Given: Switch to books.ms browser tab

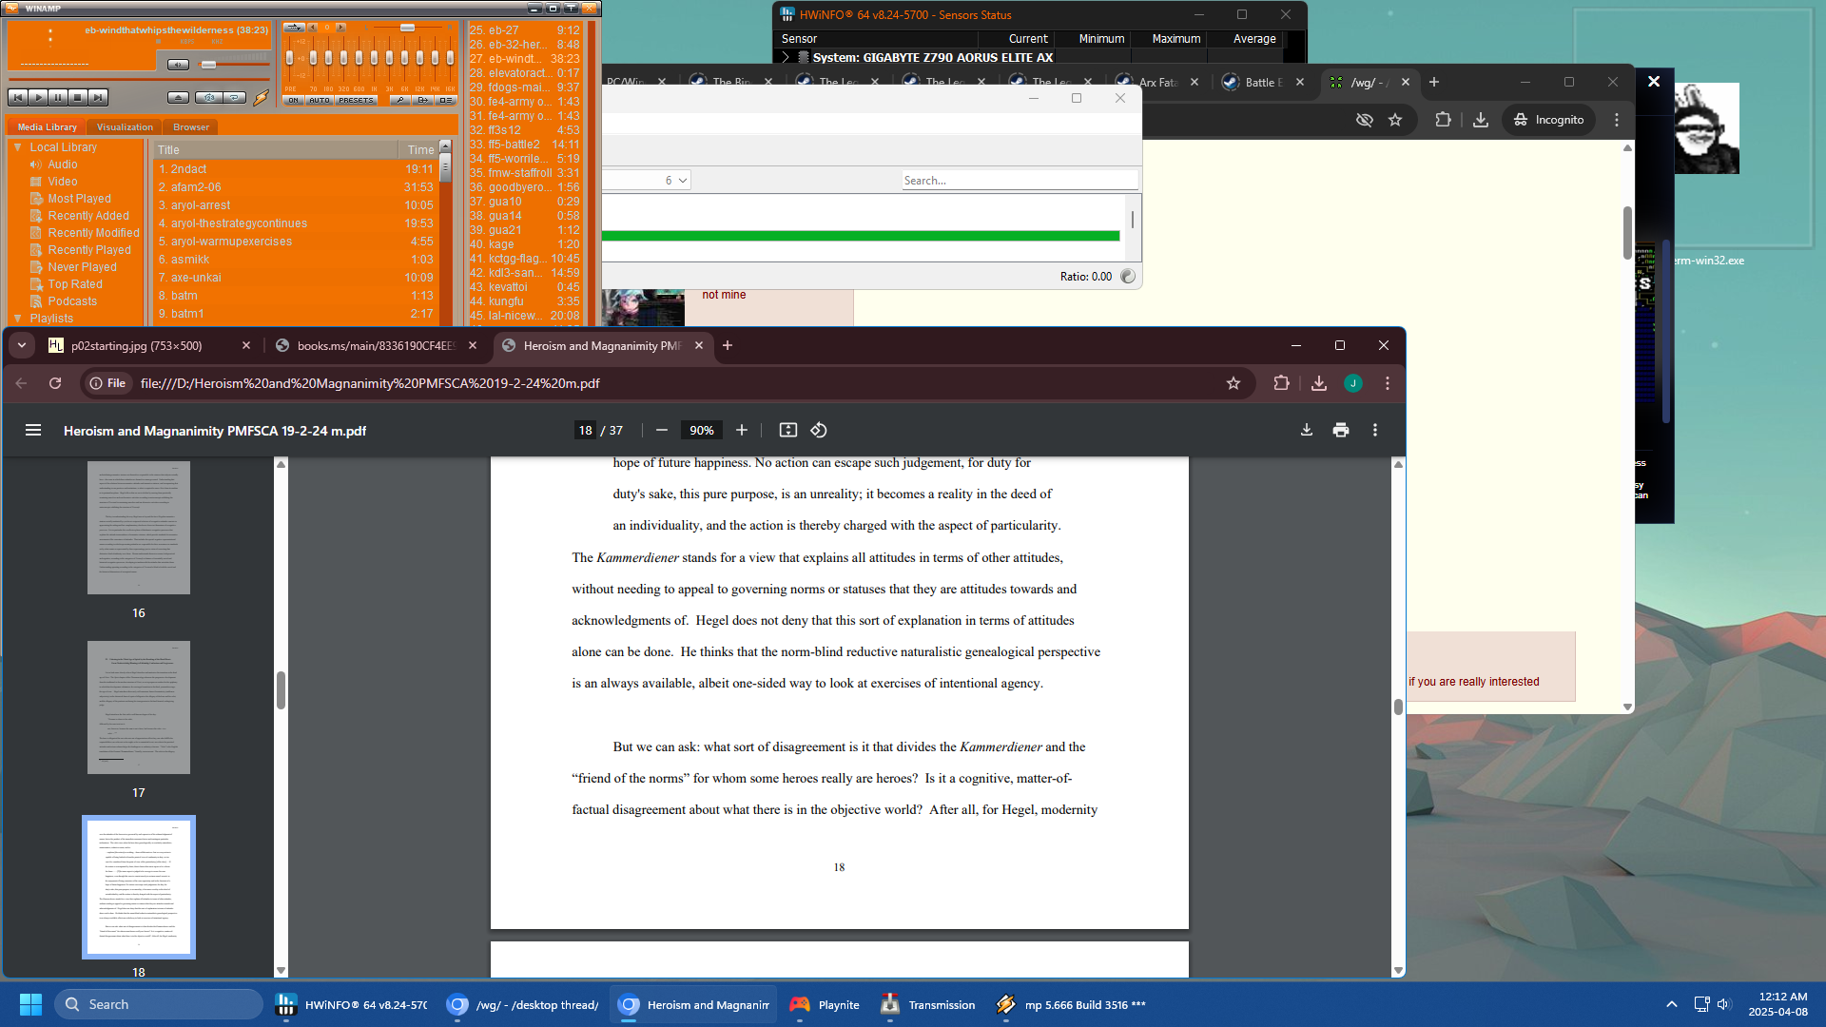Looking at the screenshot, I should (375, 346).
